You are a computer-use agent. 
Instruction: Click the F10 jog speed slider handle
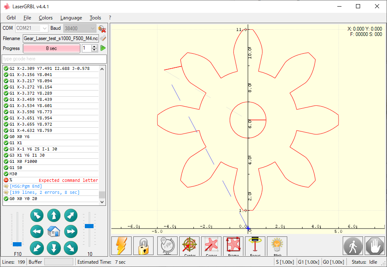pyautogui.click(x=17, y=244)
